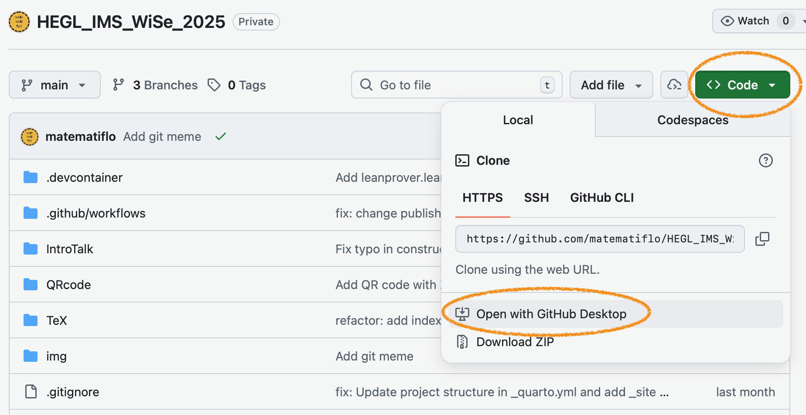Screen dimensions: 806x415
Task: Collapse the green Code dropdown button
Action: click(742, 85)
